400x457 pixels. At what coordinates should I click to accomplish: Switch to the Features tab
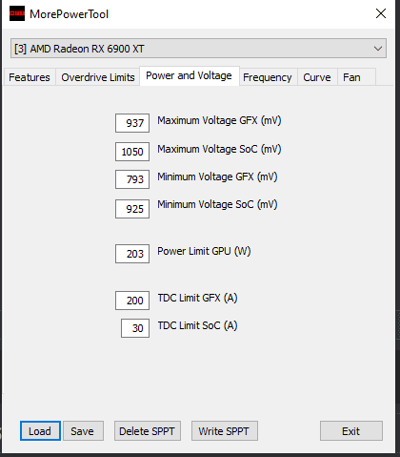click(x=30, y=77)
